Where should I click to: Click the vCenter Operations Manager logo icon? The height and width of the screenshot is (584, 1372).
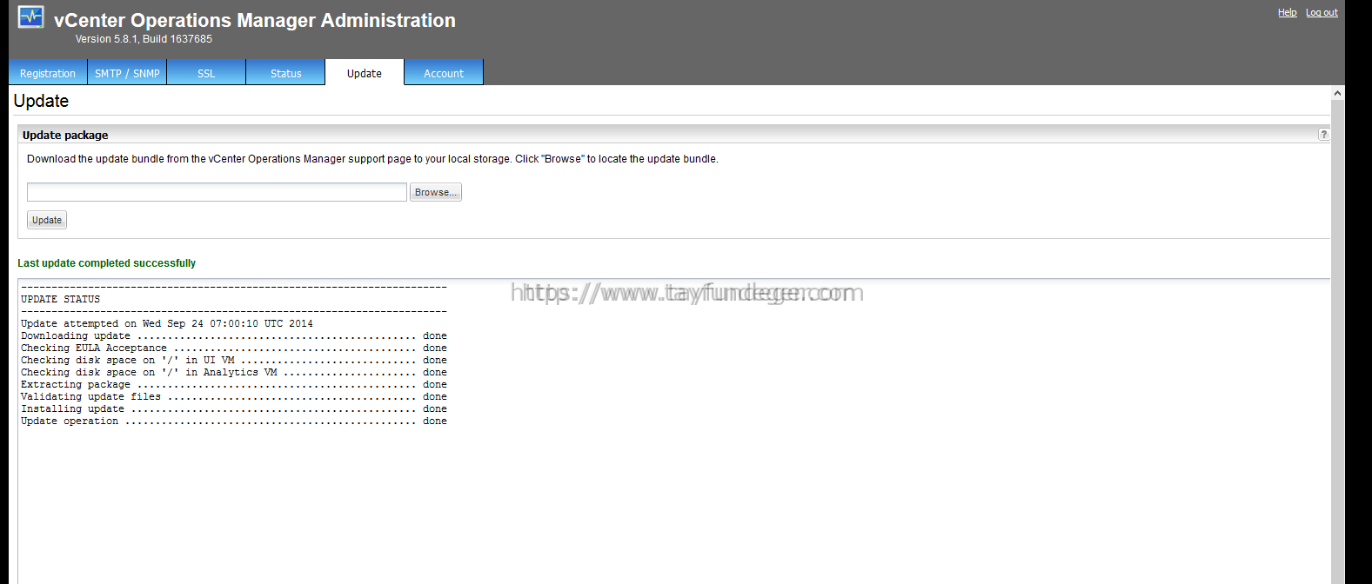click(30, 17)
